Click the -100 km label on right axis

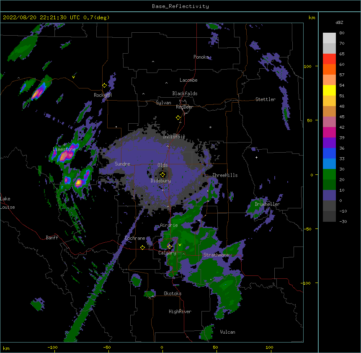point(306,283)
